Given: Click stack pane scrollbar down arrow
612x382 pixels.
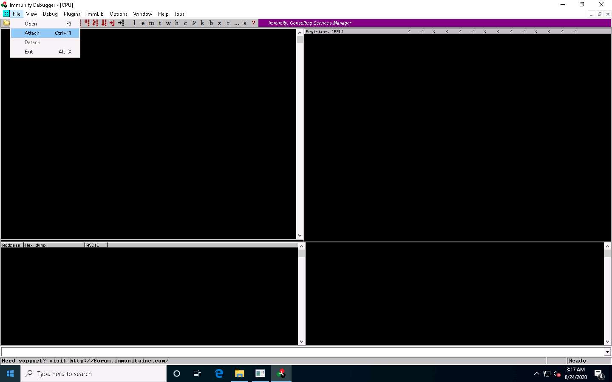Looking at the screenshot, I should 607,342.
